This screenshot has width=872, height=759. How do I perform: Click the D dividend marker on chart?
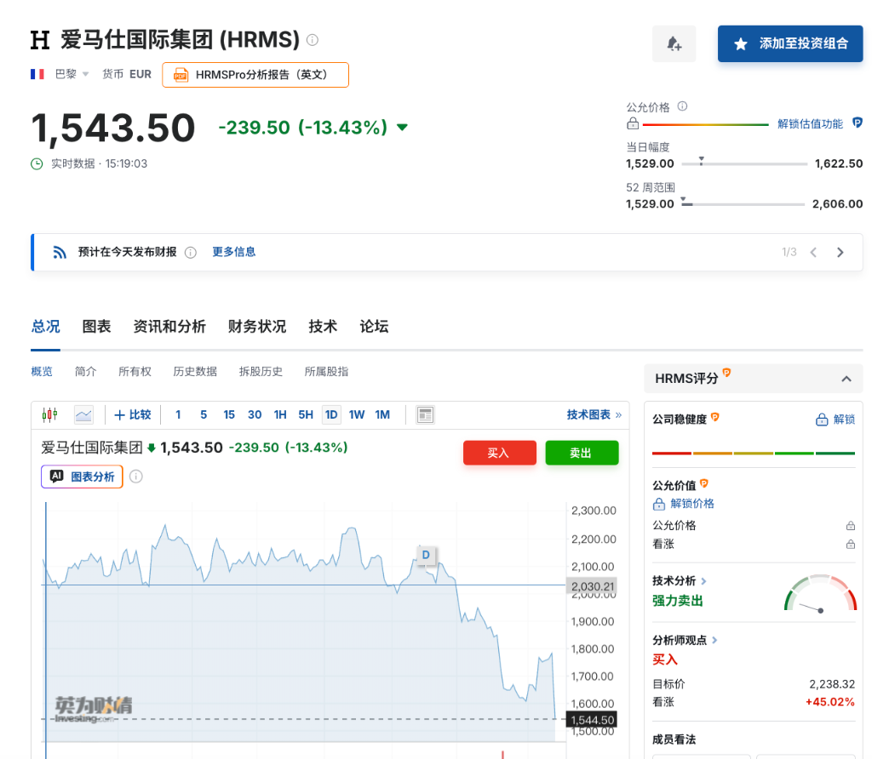tap(426, 555)
